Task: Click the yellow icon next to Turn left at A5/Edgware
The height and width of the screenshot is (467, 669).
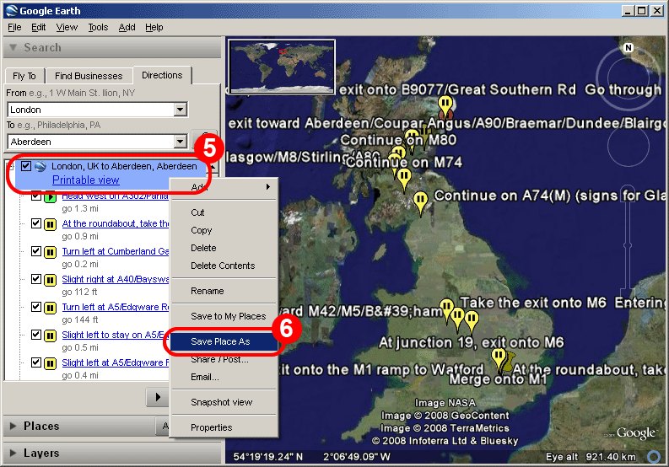Action: click(x=50, y=308)
